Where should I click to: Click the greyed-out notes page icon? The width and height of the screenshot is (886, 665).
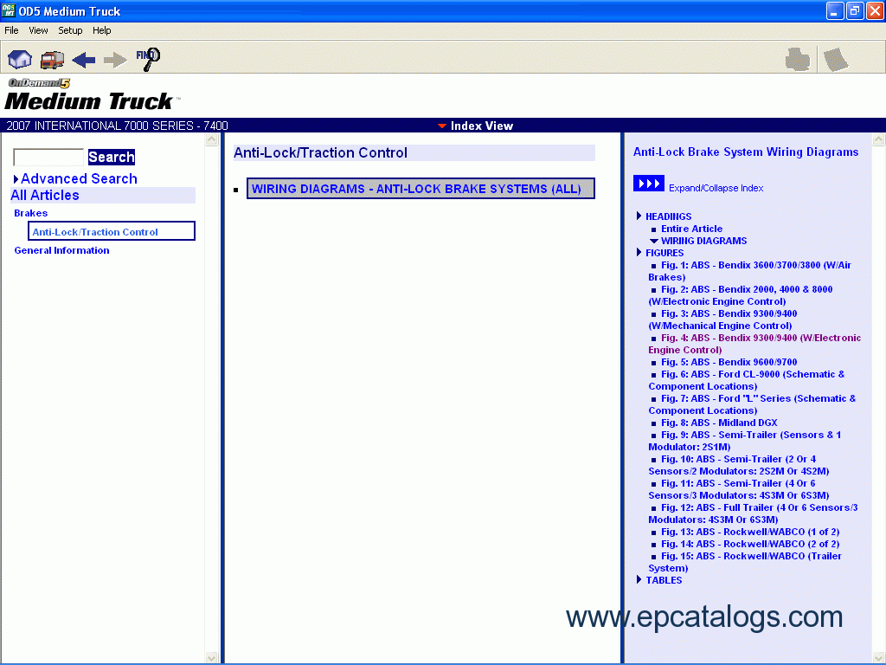[835, 59]
